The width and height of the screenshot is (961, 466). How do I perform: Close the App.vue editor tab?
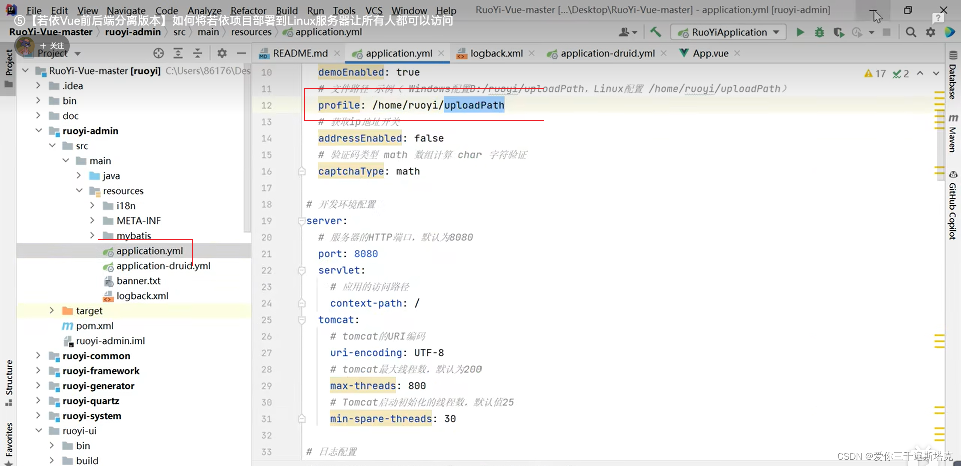(737, 53)
